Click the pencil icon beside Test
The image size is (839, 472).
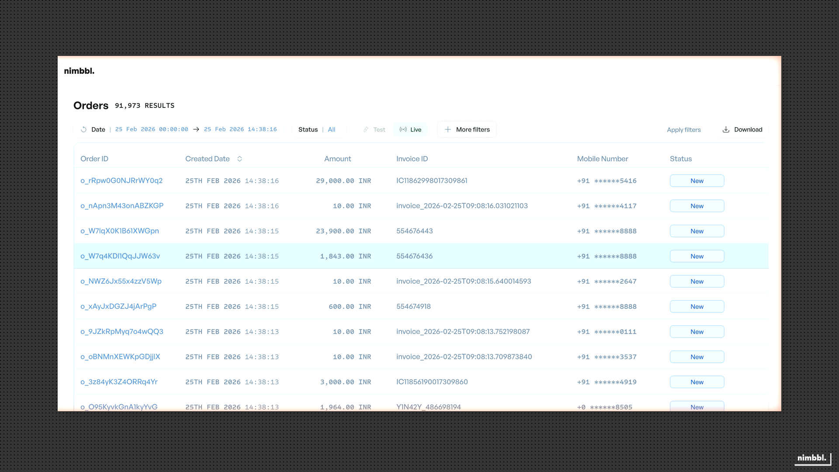click(366, 129)
